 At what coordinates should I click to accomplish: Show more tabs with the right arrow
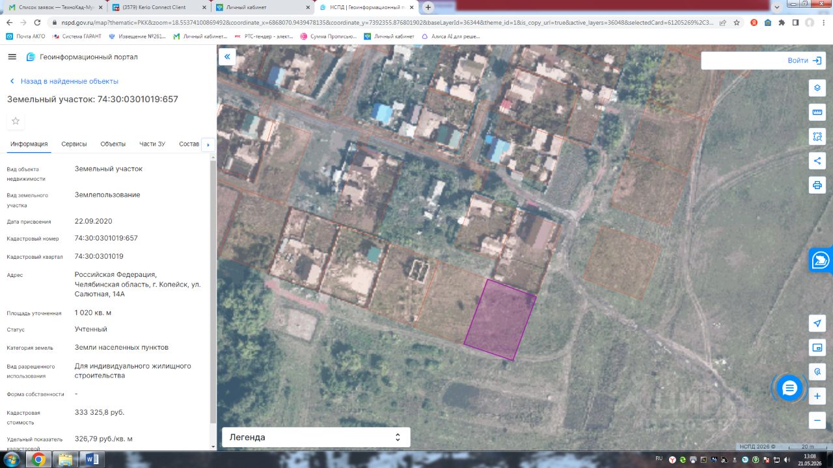click(x=208, y=144)
